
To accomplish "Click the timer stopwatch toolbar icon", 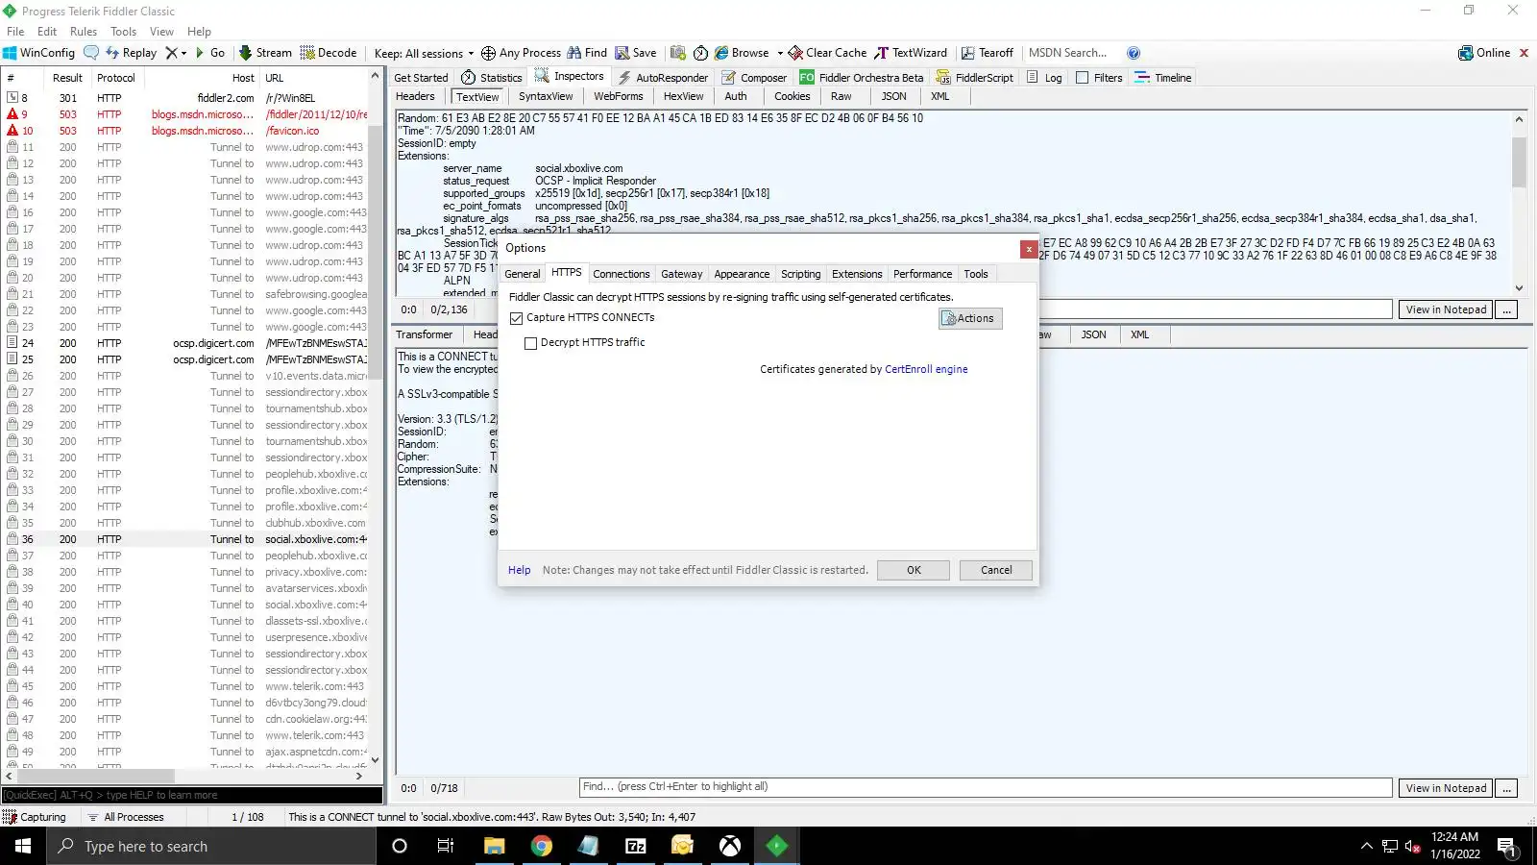I will point(701,53).
